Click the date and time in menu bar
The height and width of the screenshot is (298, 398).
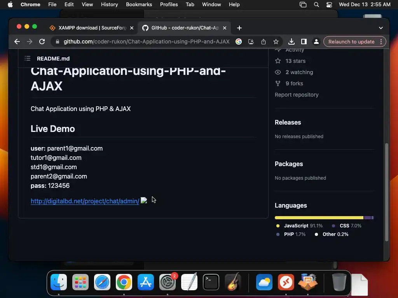pos(365,5)
